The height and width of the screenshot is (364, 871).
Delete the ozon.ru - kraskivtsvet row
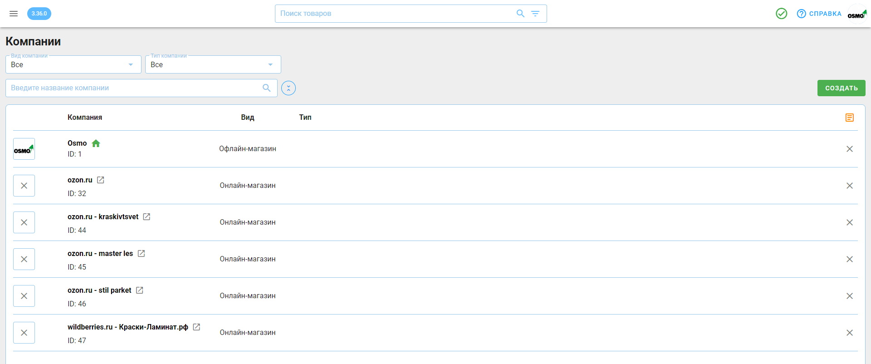[850, 222]
